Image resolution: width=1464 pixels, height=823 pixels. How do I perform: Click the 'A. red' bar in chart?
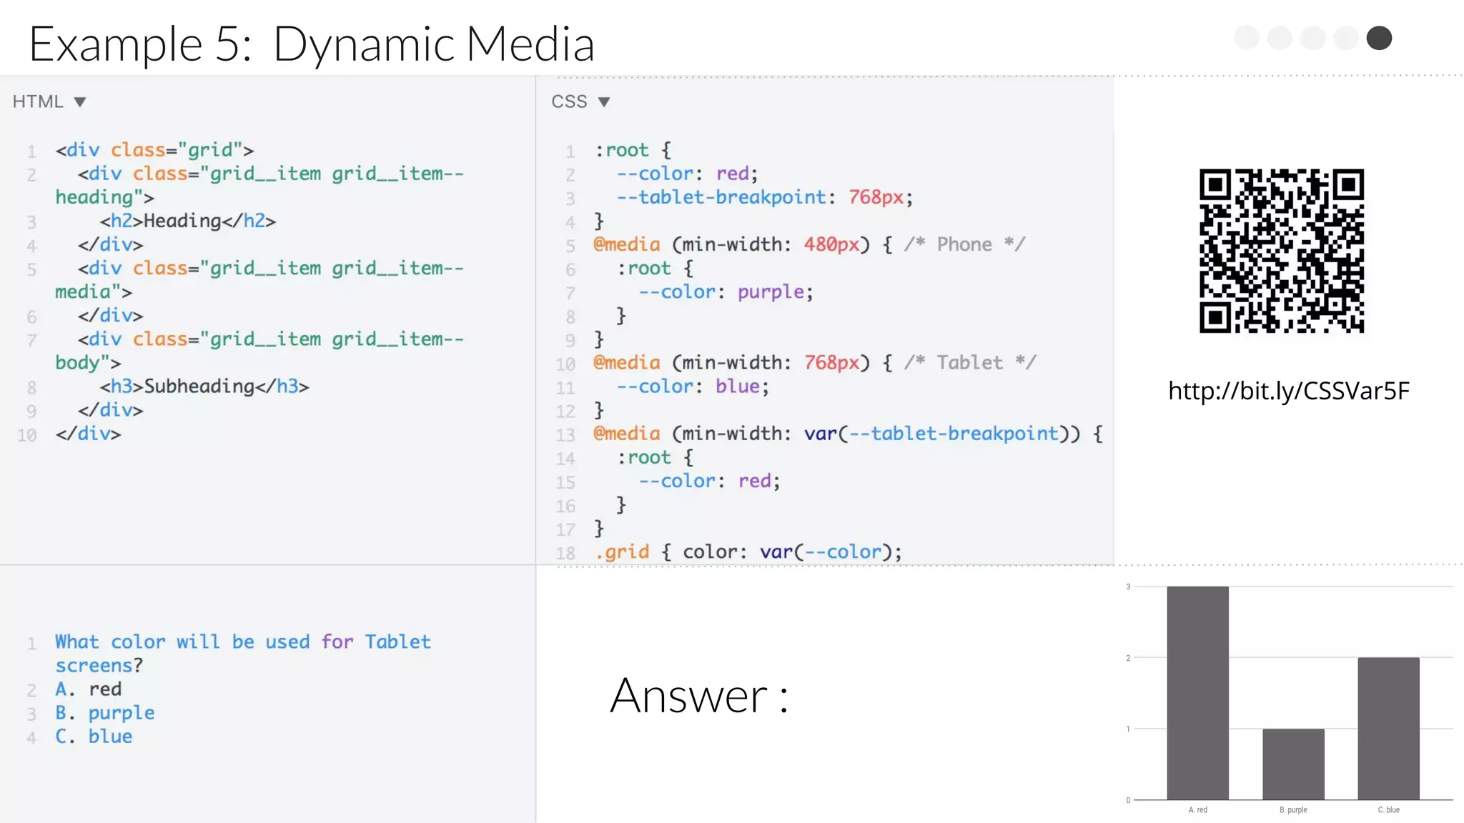pyautogui.click(x=1198, y=693)
